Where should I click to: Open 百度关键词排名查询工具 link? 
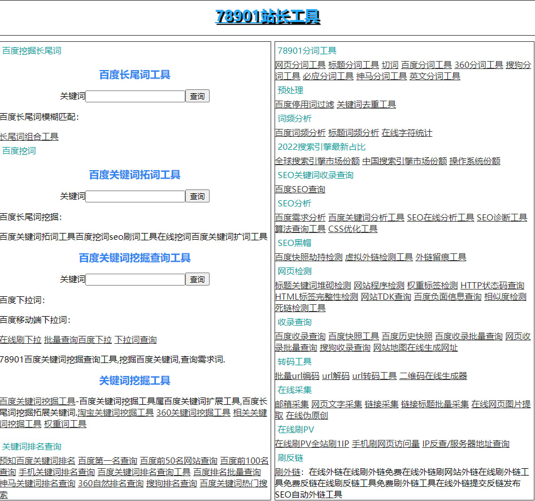point(144,472)
